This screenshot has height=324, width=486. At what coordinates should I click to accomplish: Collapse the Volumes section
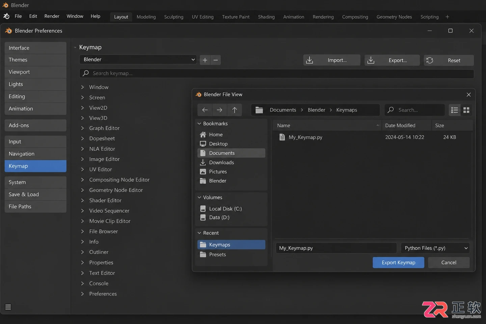(199, 197)
